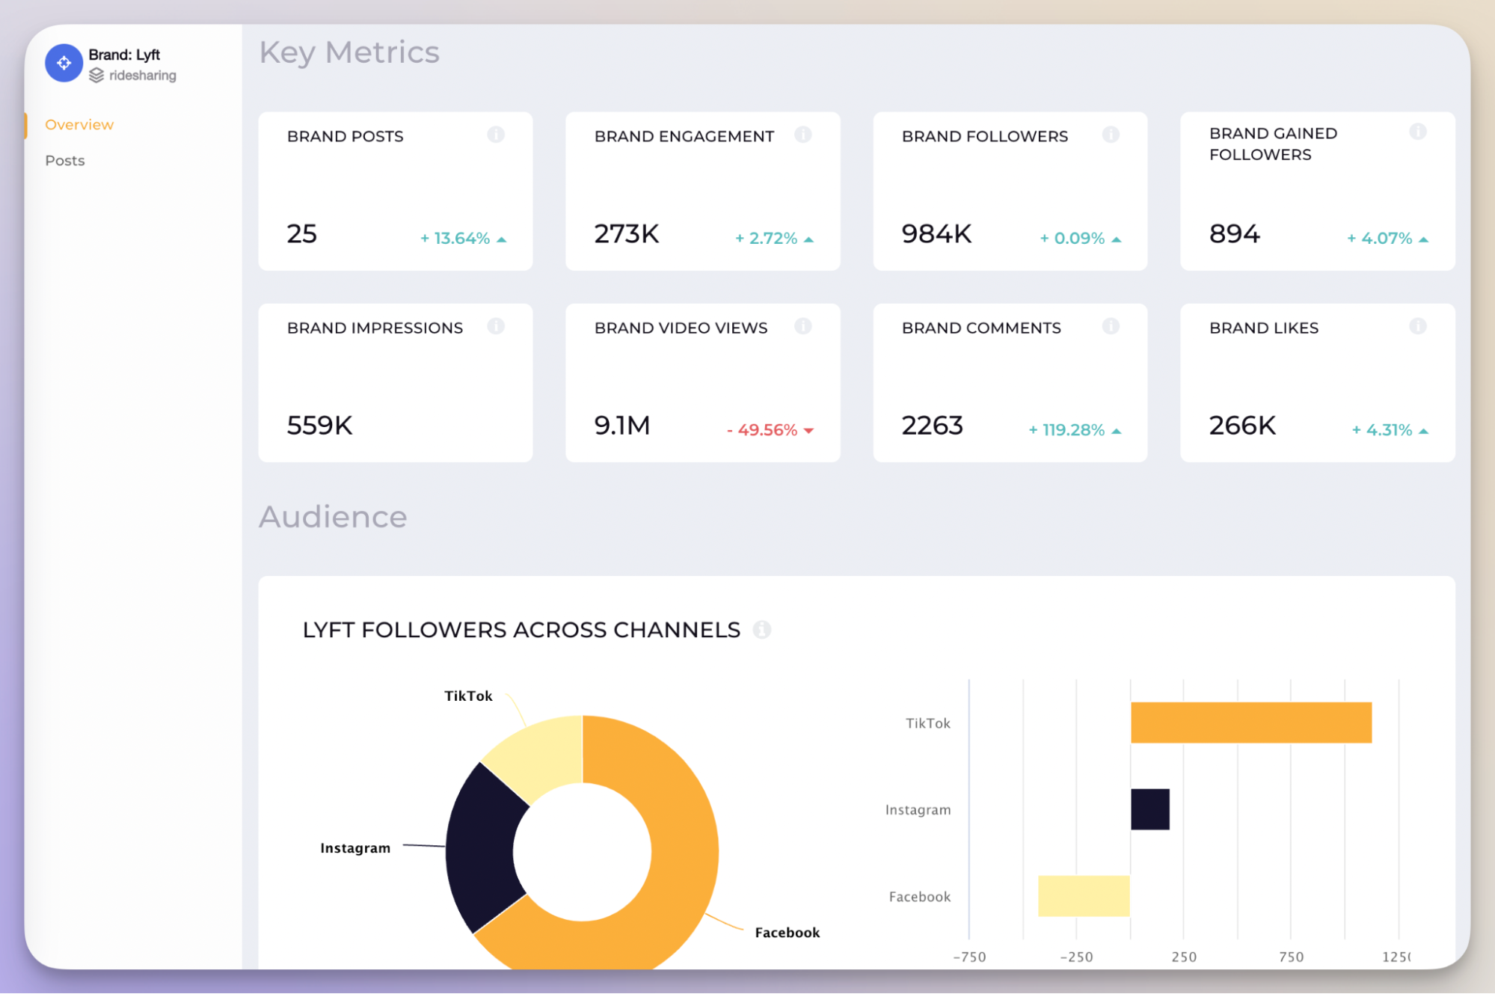This screenshot has height=994, width=1495.
Task: Click the orange TikTok bar in chart
Action: coord(1251,723)
